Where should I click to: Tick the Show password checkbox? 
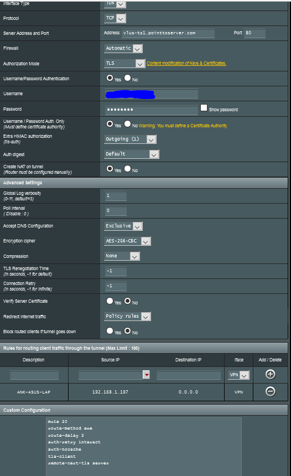[x=204, y=108]
